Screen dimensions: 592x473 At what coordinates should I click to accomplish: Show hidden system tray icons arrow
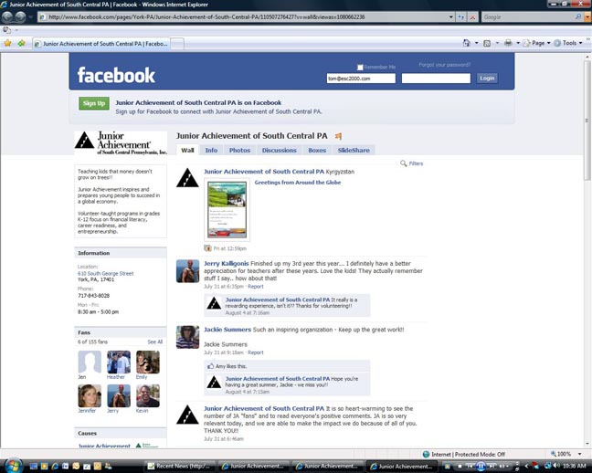point(526,467)
